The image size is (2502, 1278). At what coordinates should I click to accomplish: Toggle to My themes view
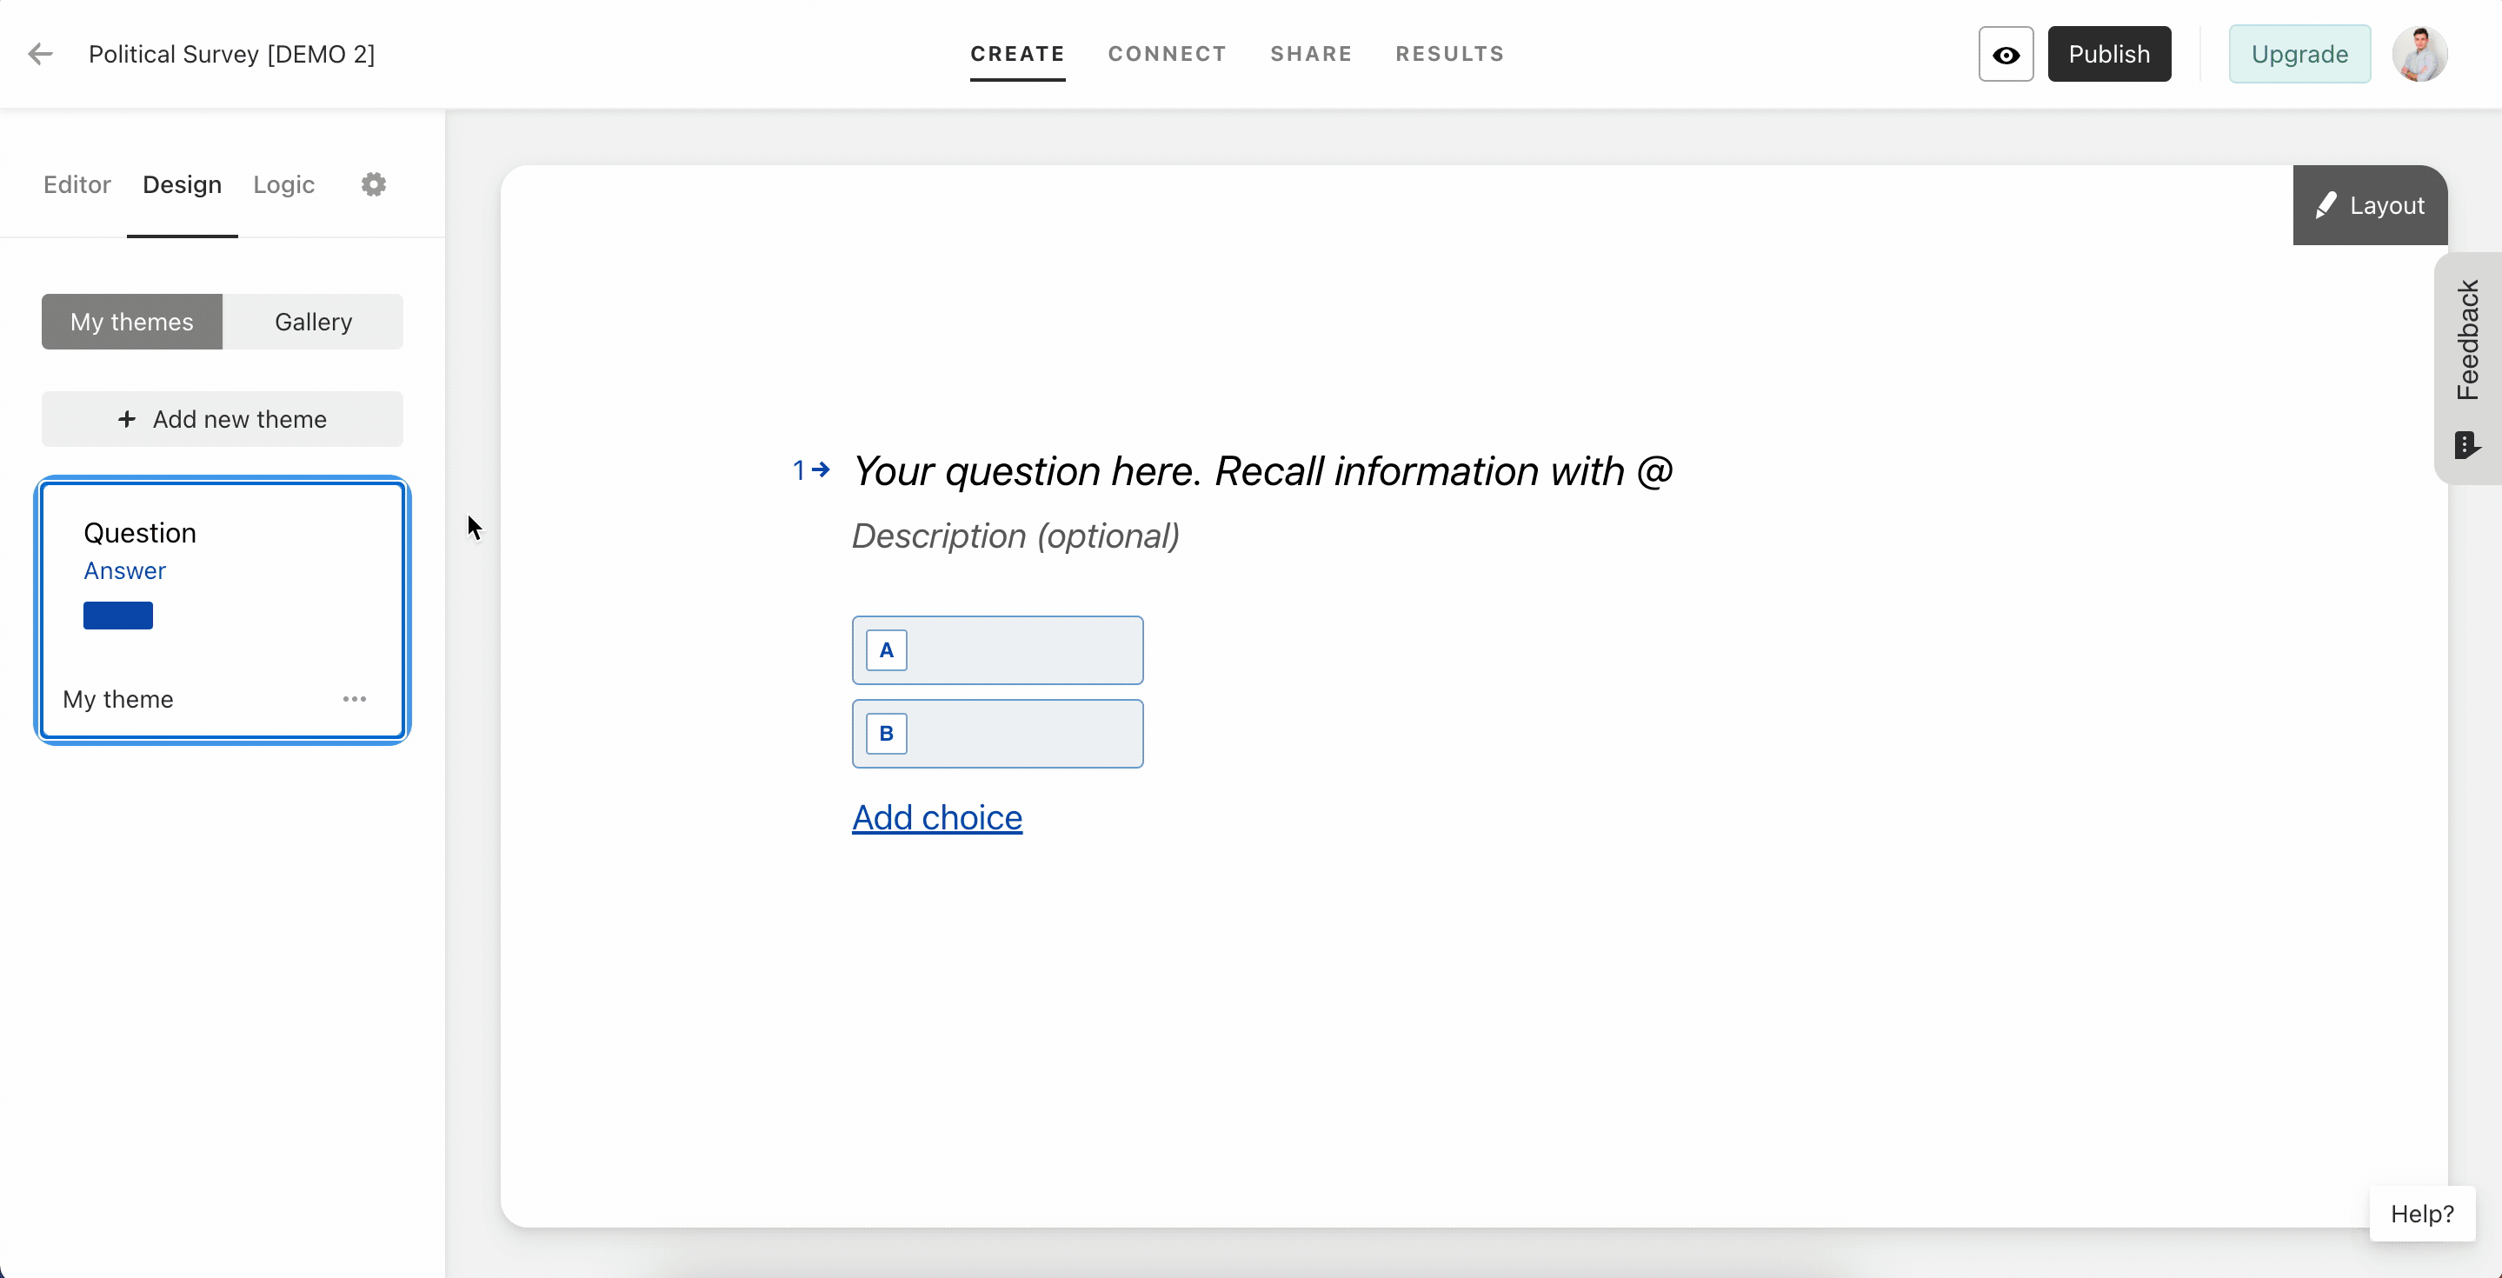[132, 322]
